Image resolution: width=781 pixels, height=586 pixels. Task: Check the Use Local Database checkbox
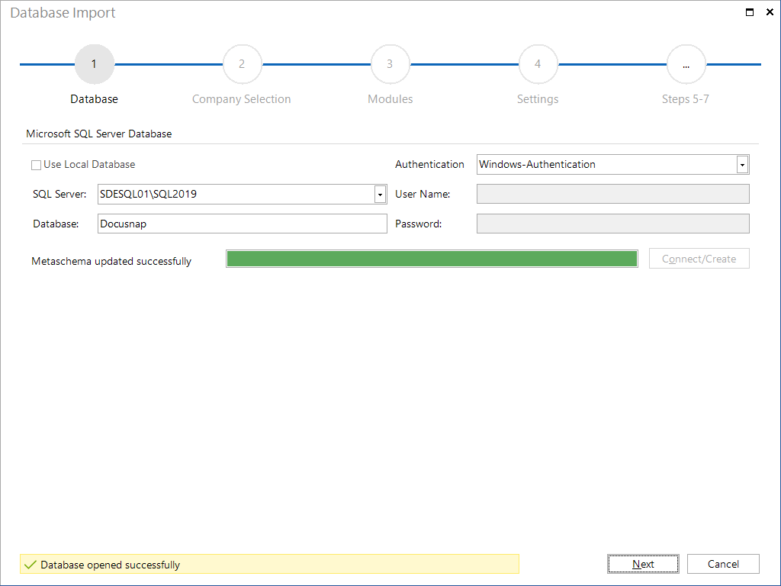pos(37,165)
